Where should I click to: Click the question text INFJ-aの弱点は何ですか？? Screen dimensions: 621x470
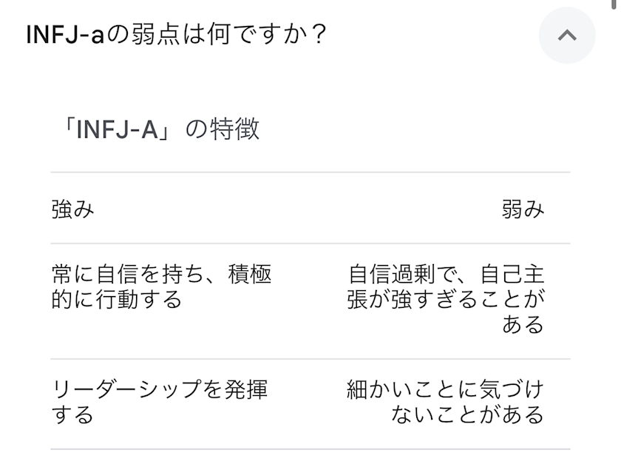coord(176,35)
